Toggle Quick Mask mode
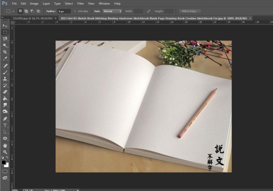 (x=5, y=171)
